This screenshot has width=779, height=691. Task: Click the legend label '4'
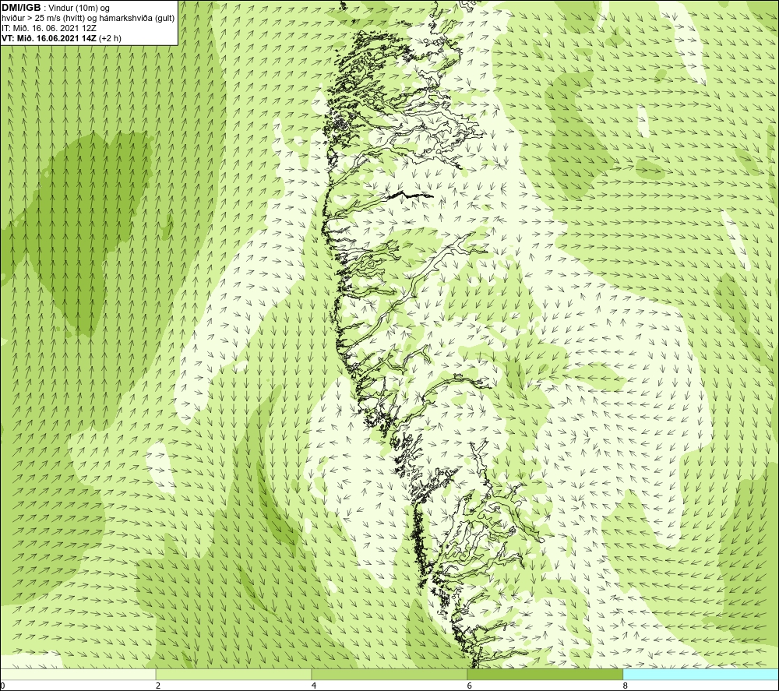(314, 686)
